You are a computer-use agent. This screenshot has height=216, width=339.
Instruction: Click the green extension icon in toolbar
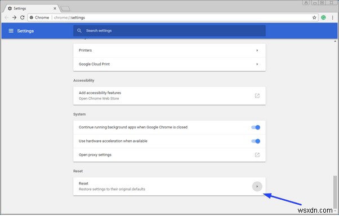(x=323, y=17)
